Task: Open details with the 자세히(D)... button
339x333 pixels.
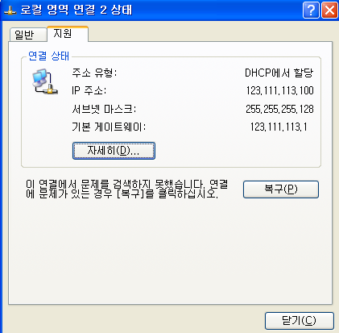Action: pyautogui.click(x=114, y=151)
